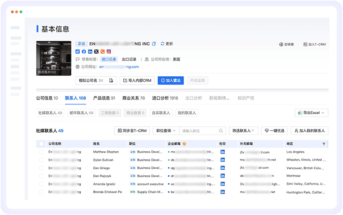Copy the company name using copy icon
343x215 pixels.
tap(154, 43)
